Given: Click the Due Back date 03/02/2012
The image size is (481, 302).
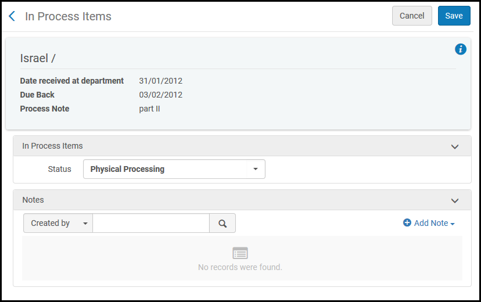Looking at the screenshot, I should tap(160, 95).
